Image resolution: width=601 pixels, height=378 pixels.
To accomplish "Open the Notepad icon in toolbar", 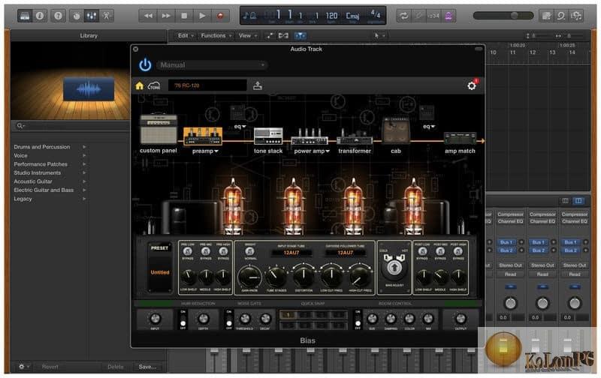I will [547, 16].
